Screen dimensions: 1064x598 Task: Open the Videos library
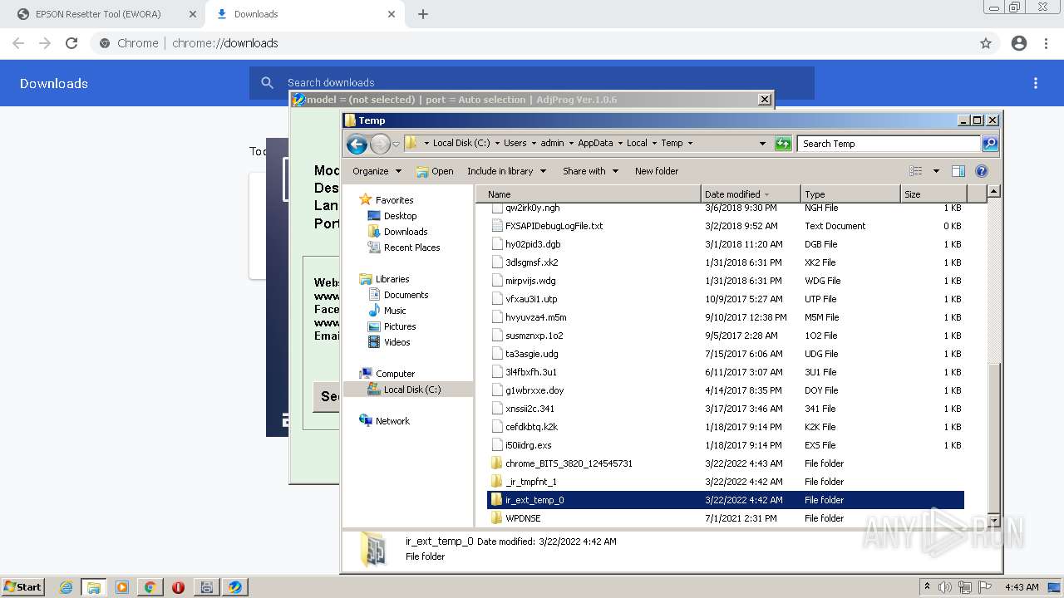pyautogui.click(x=397, y=342)
